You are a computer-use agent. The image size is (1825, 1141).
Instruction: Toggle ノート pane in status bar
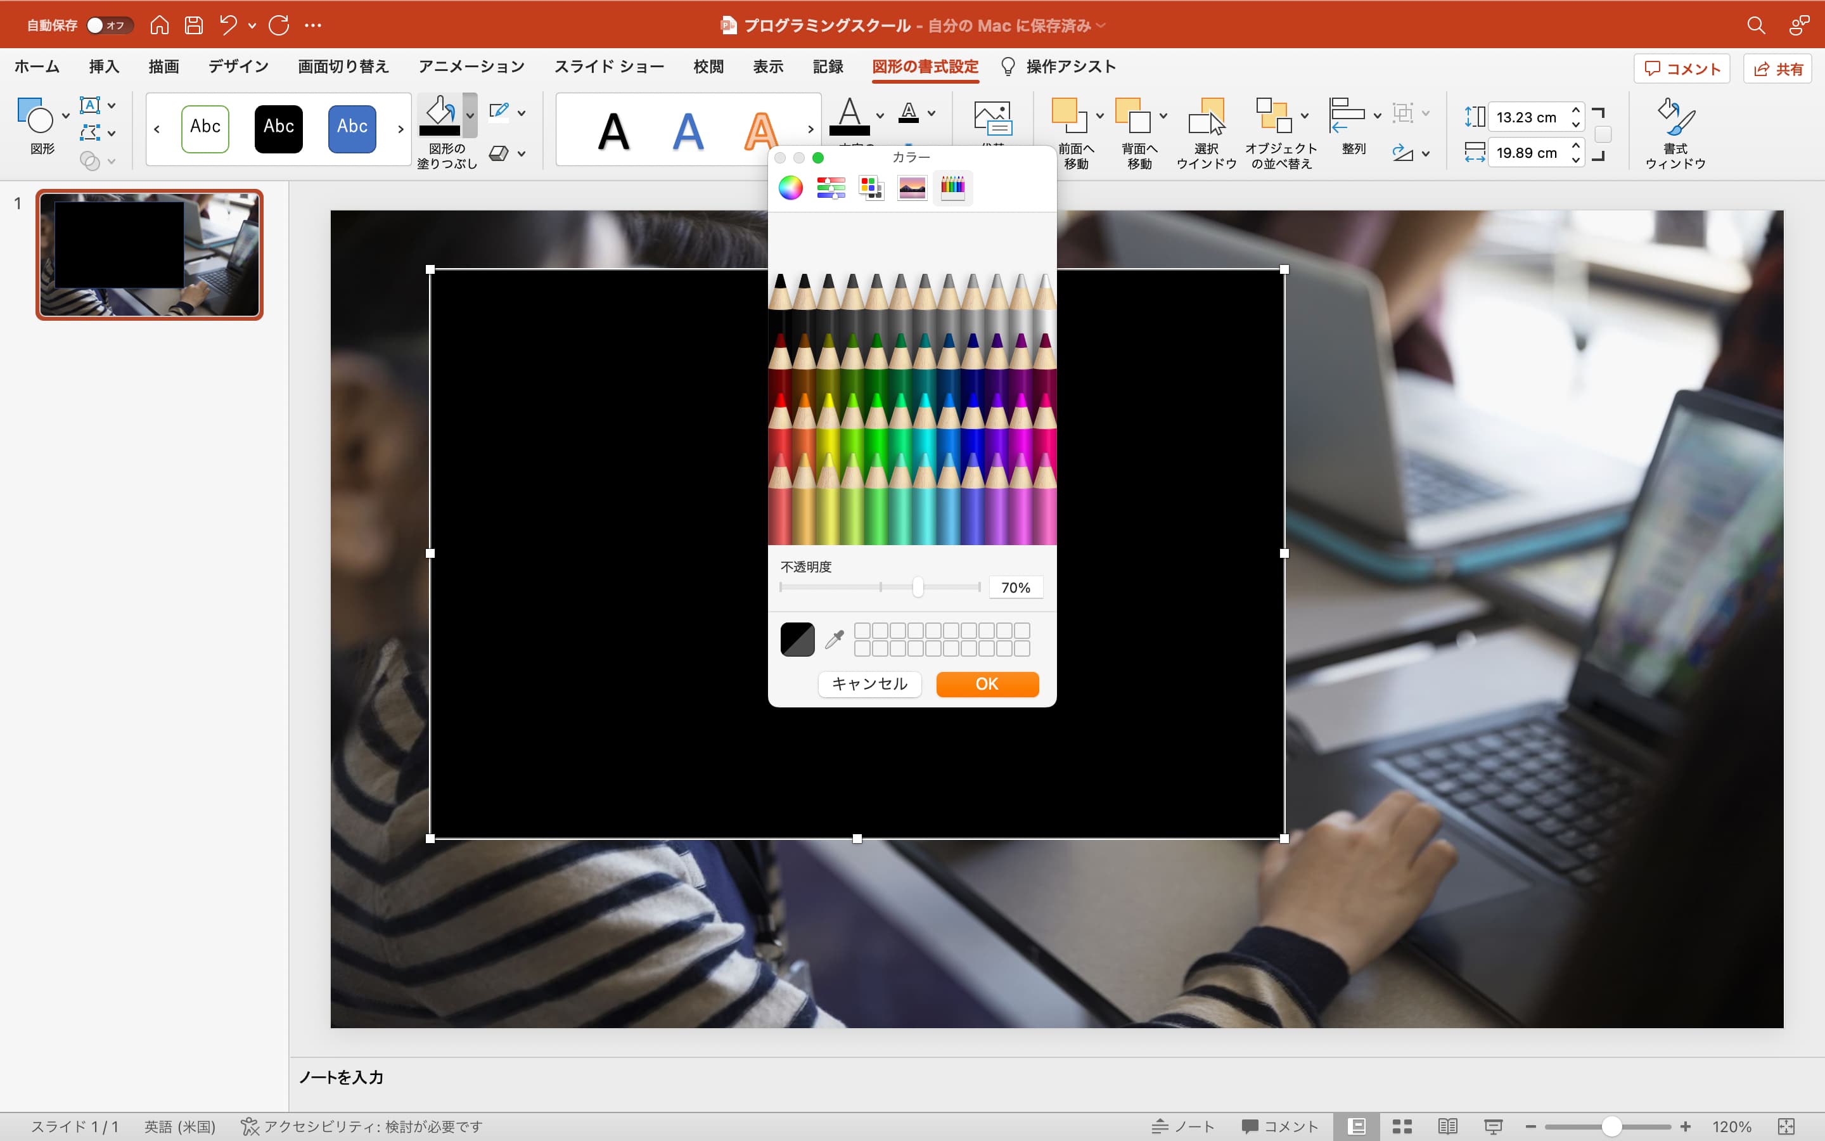[x=1183, y=1126]
